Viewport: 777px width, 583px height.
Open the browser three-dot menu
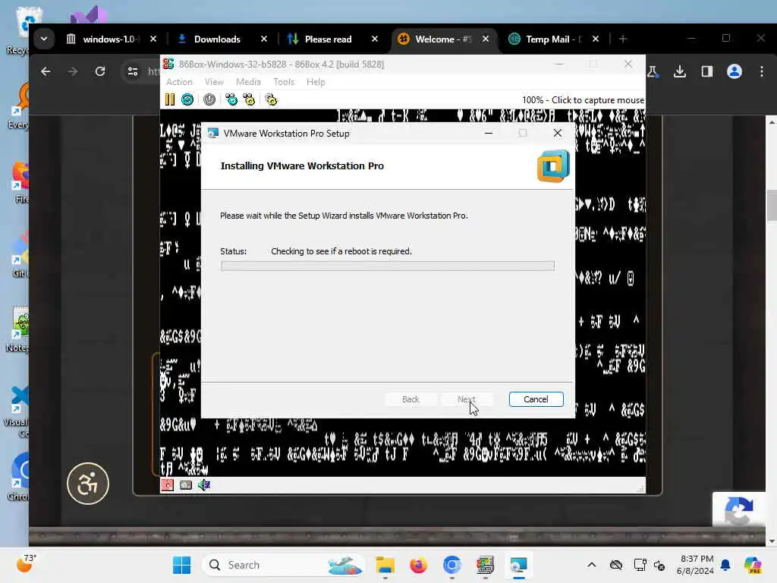(762, 71)
